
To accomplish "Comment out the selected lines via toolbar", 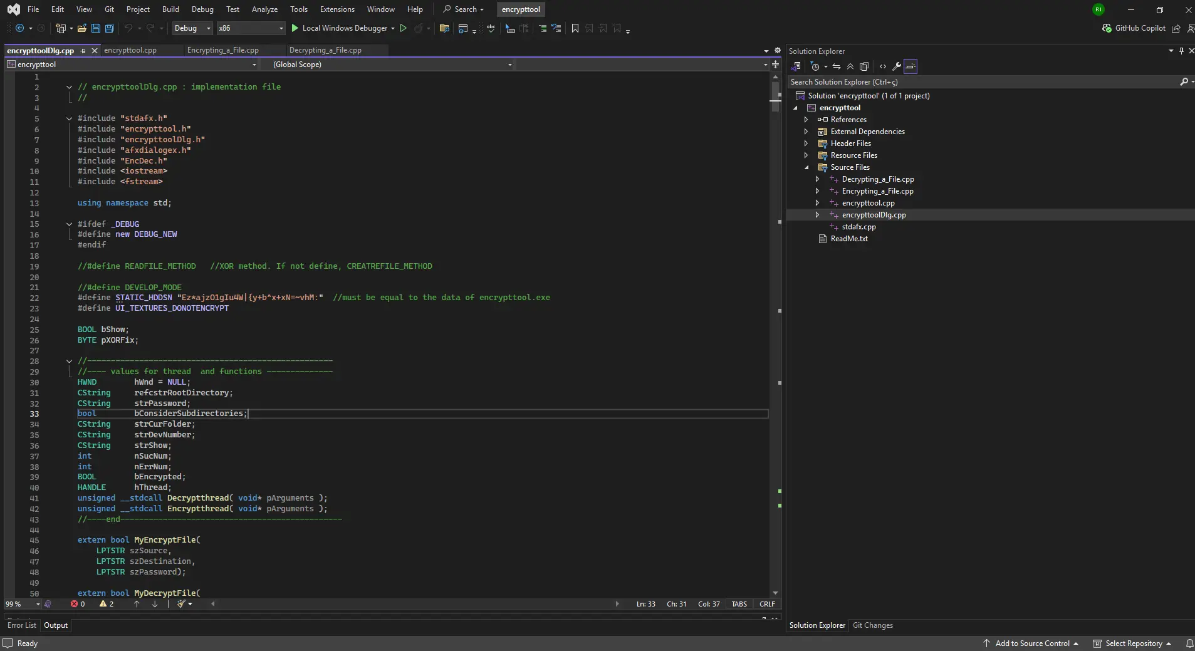I will 542,28.
